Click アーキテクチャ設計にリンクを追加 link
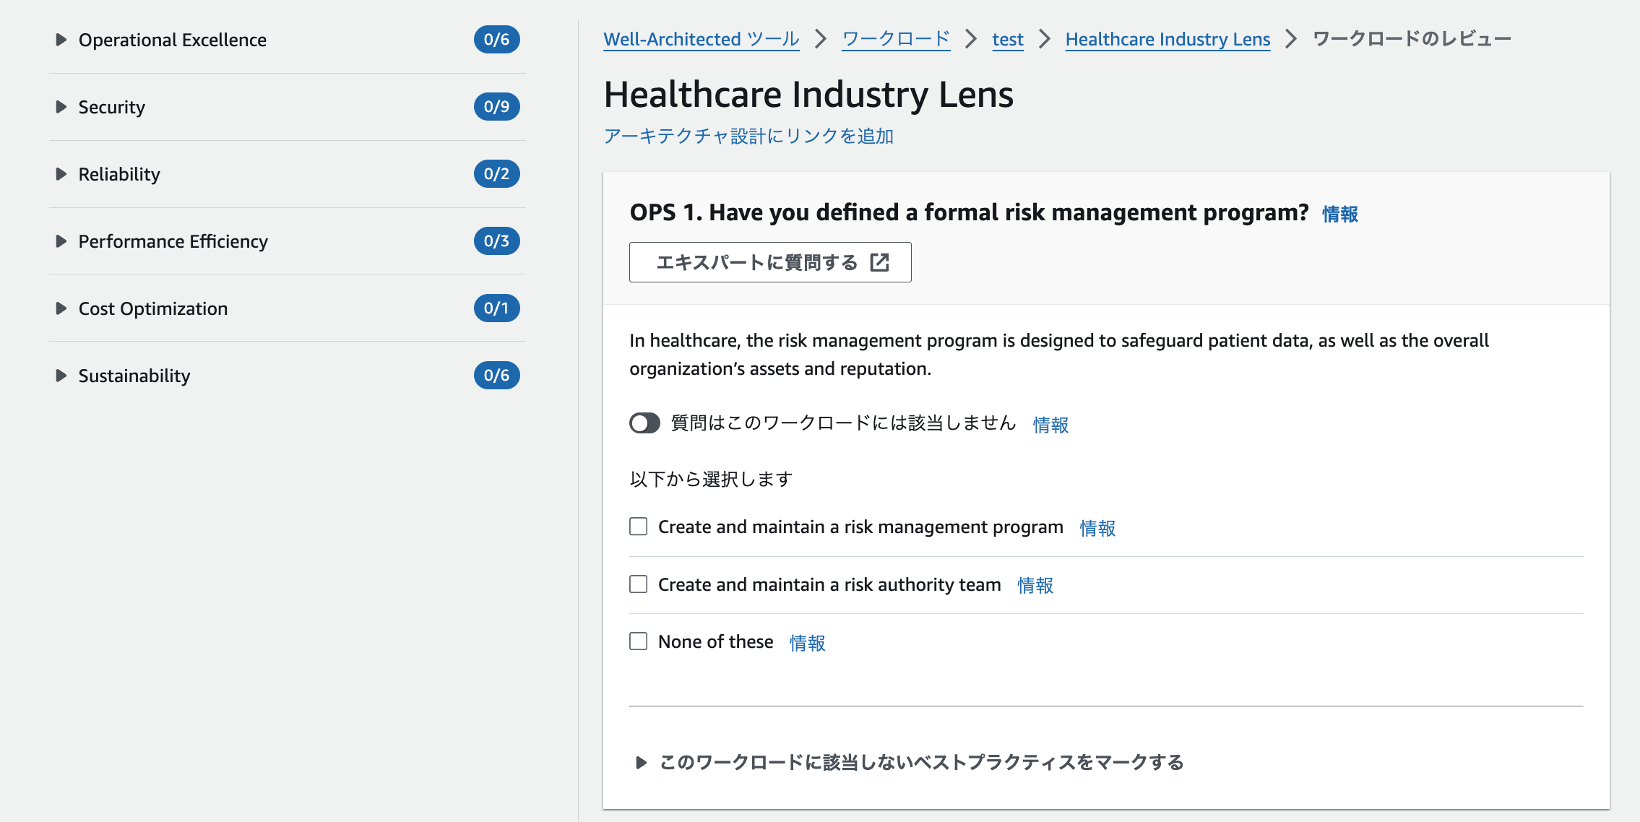Image resolution: width=1640 pixels, height=822 pixels. tap(748, 136)
